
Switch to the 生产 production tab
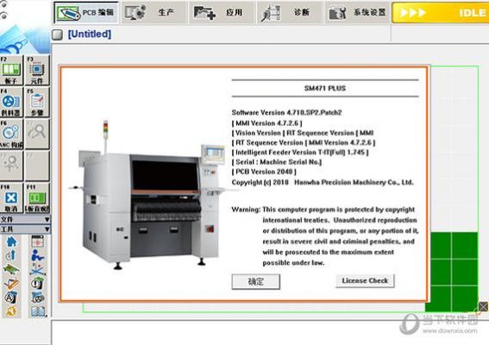coord(154,12)
